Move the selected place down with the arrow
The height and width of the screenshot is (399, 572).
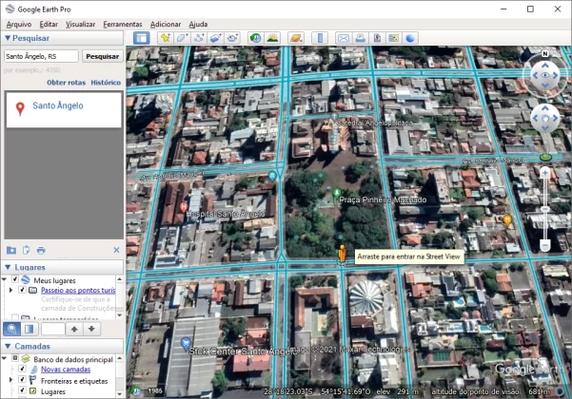pos(91,329)
